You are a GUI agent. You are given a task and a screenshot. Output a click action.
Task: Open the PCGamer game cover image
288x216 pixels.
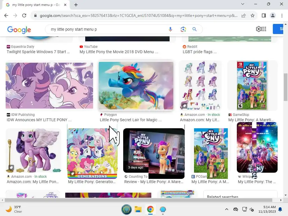211,153
